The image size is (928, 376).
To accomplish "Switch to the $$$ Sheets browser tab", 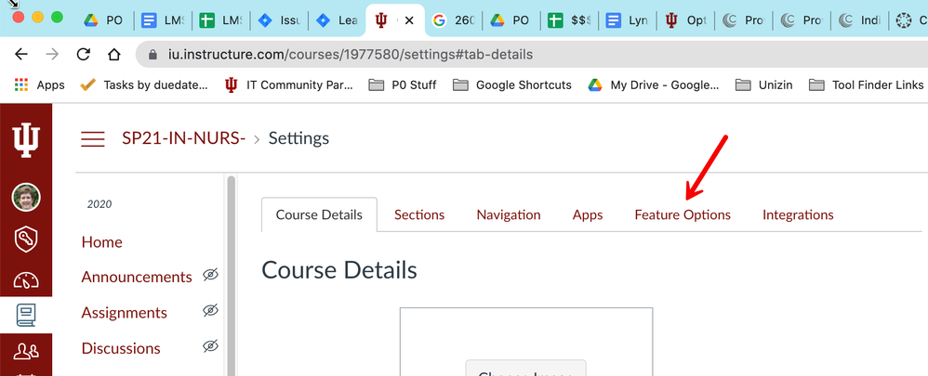I will (570, 20).
